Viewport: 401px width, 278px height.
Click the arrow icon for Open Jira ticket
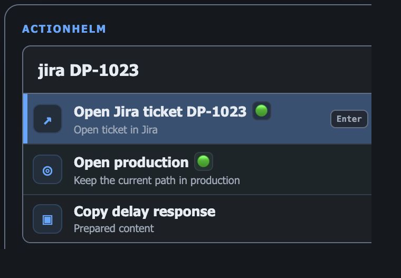click(x=47, y=119)
